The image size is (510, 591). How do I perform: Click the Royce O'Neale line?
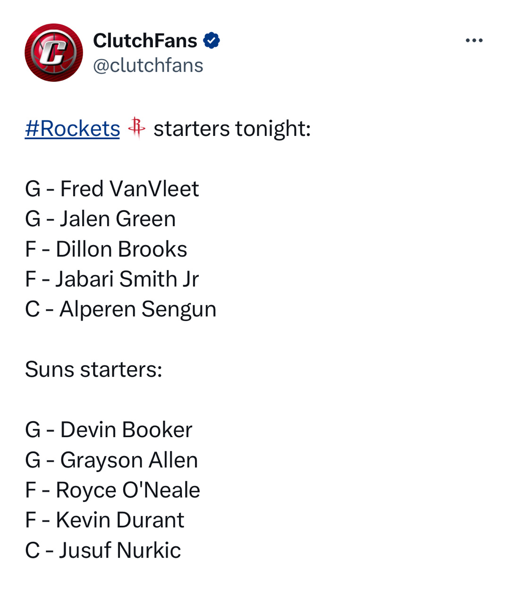pos(112,490)
